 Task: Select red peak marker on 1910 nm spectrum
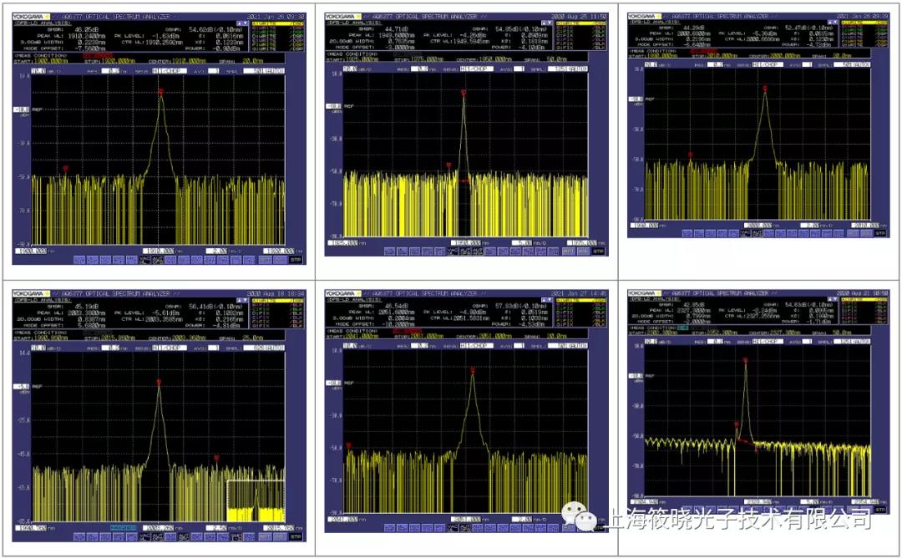(x=161, y=91)
